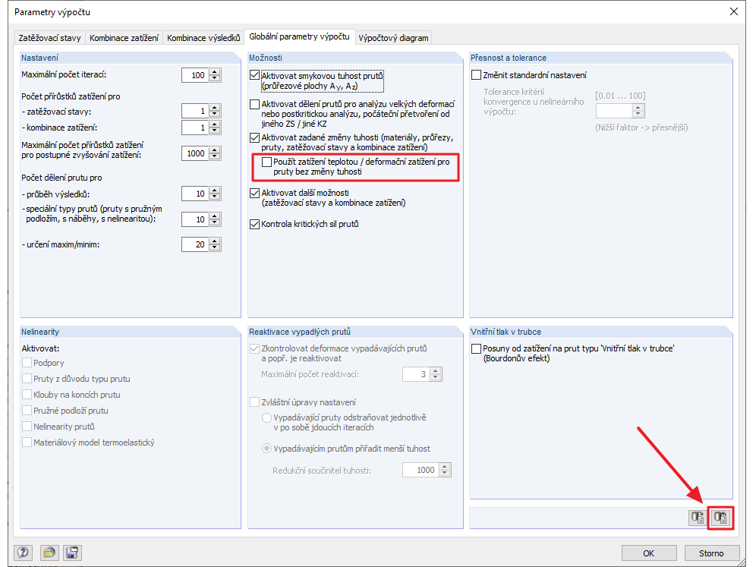This screenshot has height=567, width=756.
Task: Click the průběh výsledků input field
Action: [196, 194]
